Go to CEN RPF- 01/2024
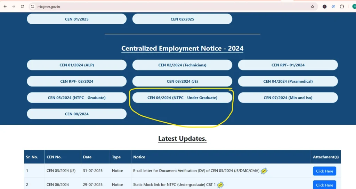356x189 pixels. click(288, 65)
